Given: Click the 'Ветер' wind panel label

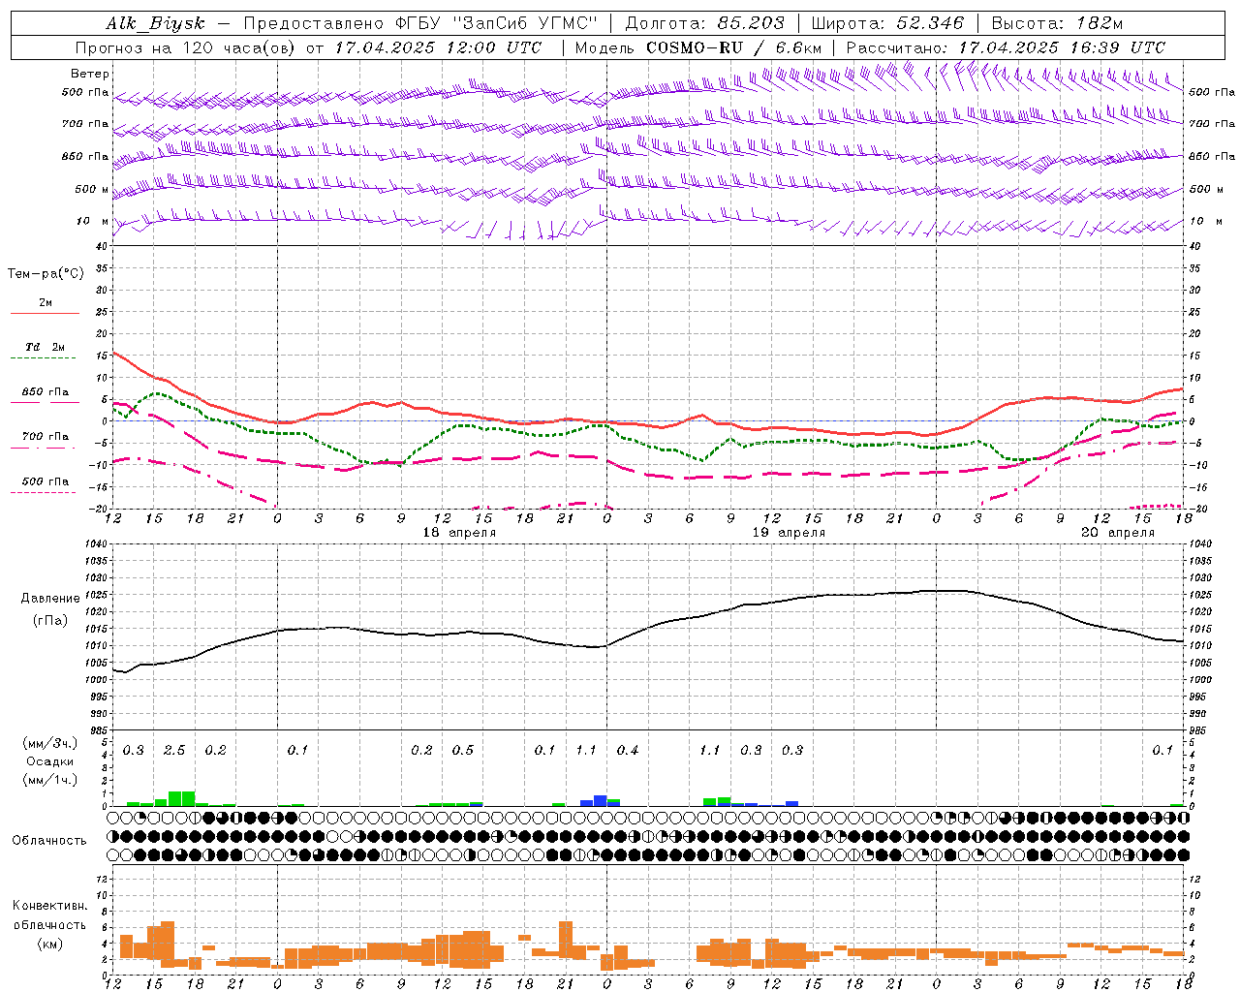Looking at the screenshot, I should click(90, 74).
